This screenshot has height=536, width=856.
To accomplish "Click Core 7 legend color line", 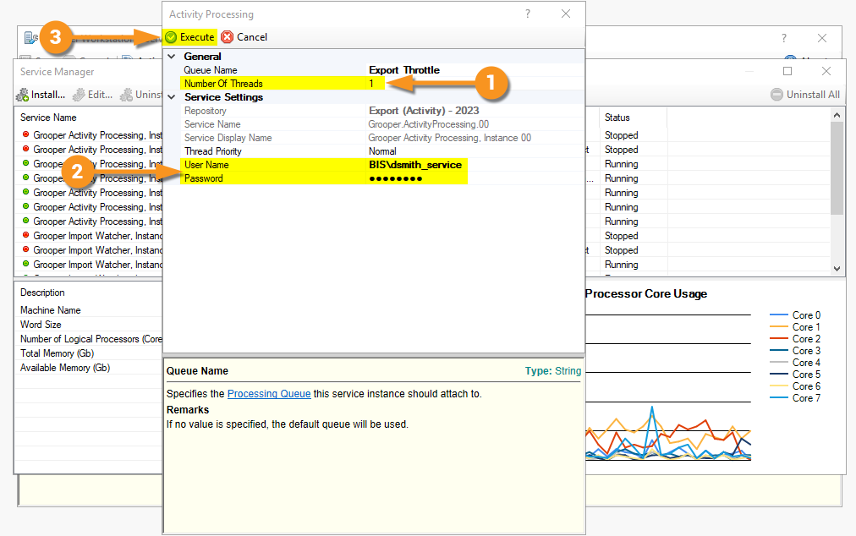I will (778, 398).
